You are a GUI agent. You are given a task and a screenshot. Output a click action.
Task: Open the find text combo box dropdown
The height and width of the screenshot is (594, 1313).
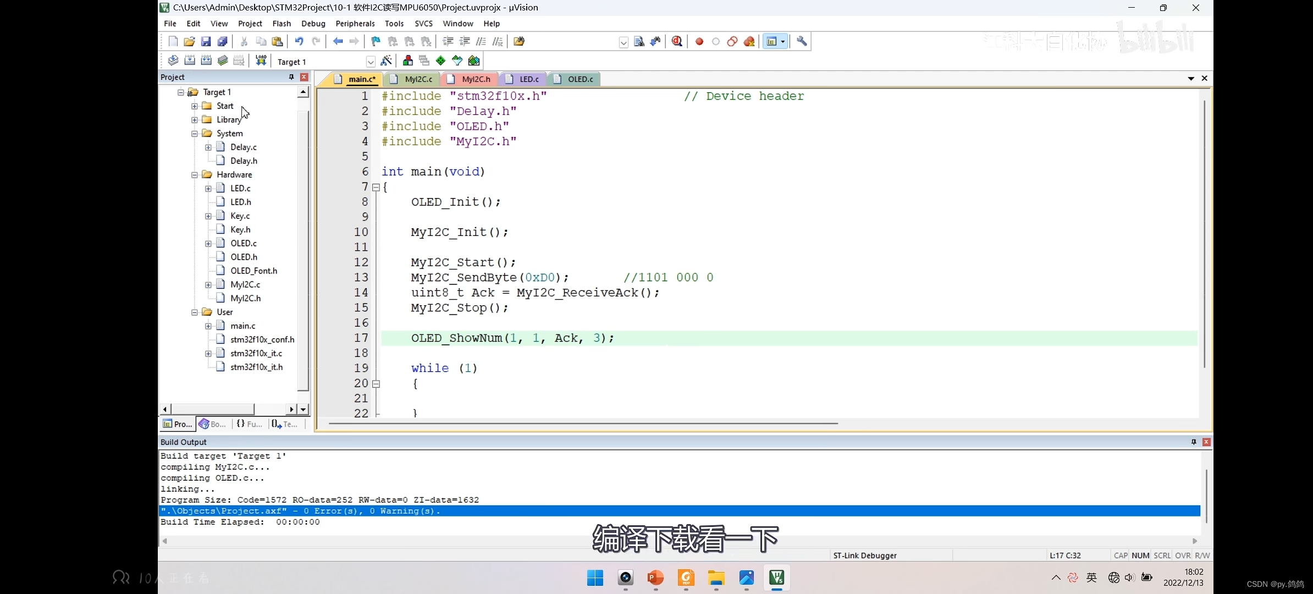624,42
